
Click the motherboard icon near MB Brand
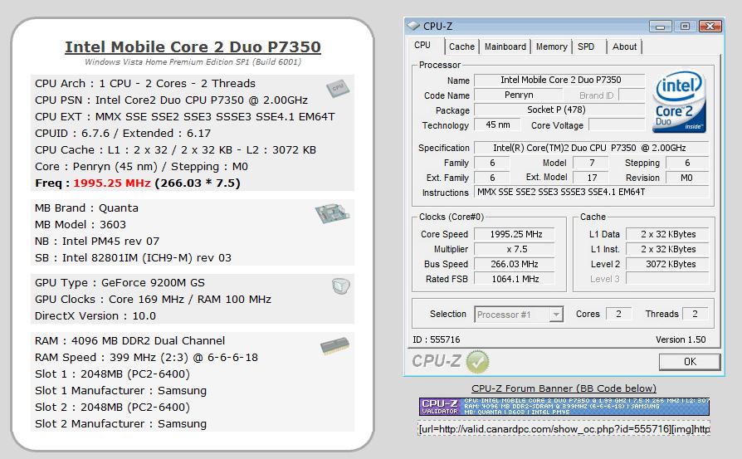pyautogui.click(x=332, y=213)
